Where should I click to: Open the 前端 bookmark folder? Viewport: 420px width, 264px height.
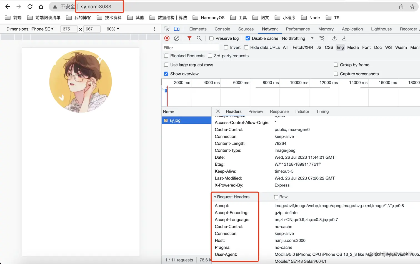tap(13, 18)
